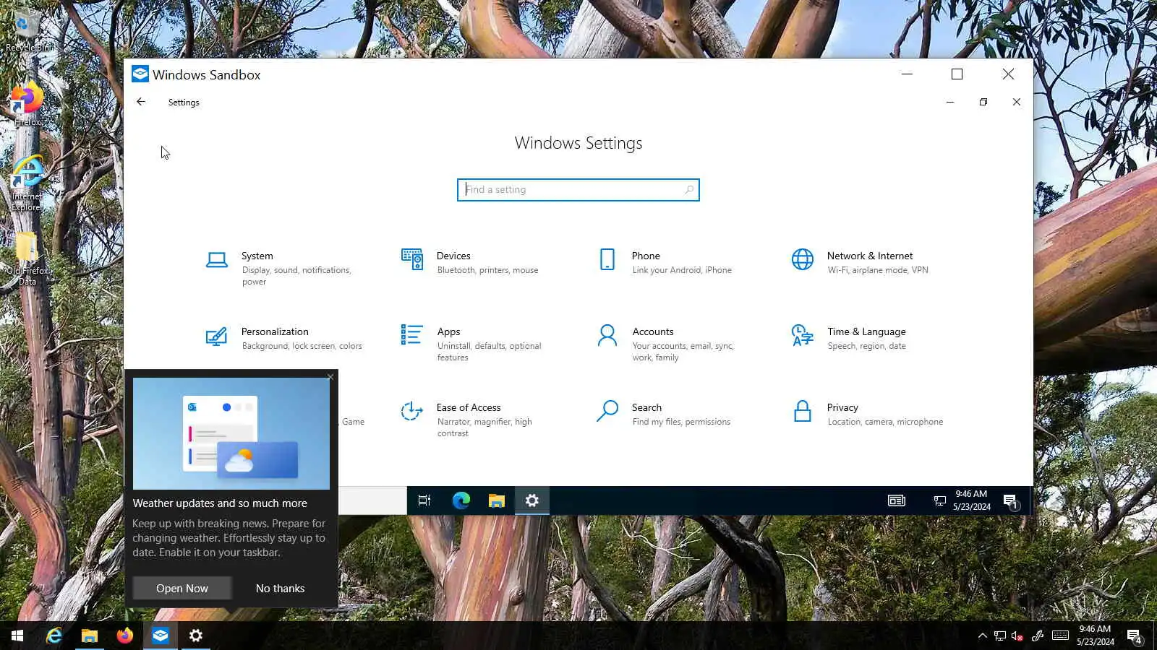This screenshot has height=650, width=1157.
Task: Click the magnifier in the settings search box
Action: point(689,190)
